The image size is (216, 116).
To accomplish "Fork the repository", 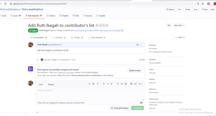I will click(x=205, y=10).
